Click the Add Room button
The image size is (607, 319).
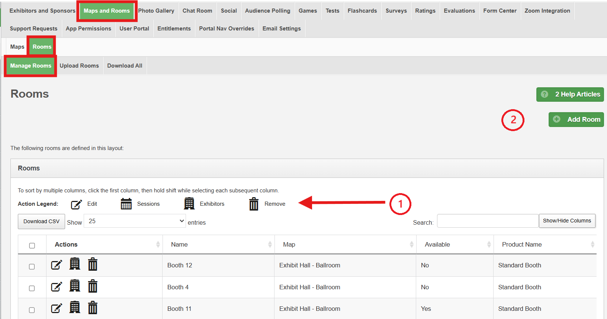click(x=576, y=120)
